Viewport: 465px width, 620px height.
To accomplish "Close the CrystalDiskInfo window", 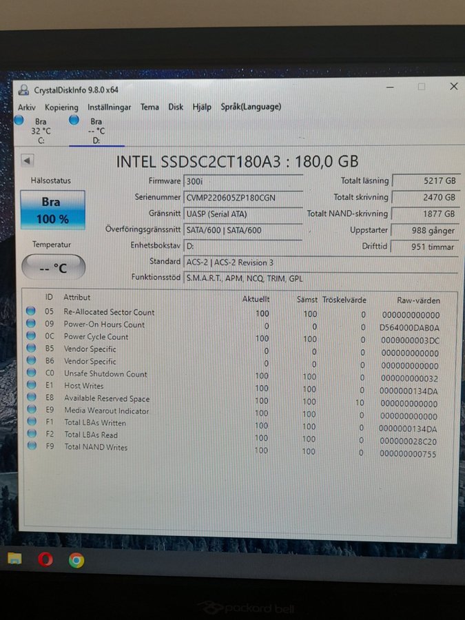I will point(454,86).
